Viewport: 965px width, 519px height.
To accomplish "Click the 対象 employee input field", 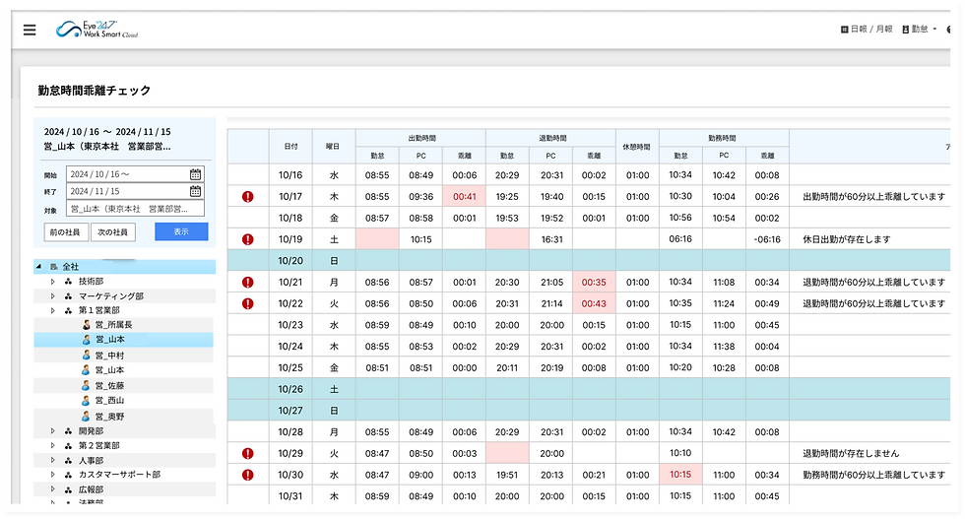I will pos(136,209).
